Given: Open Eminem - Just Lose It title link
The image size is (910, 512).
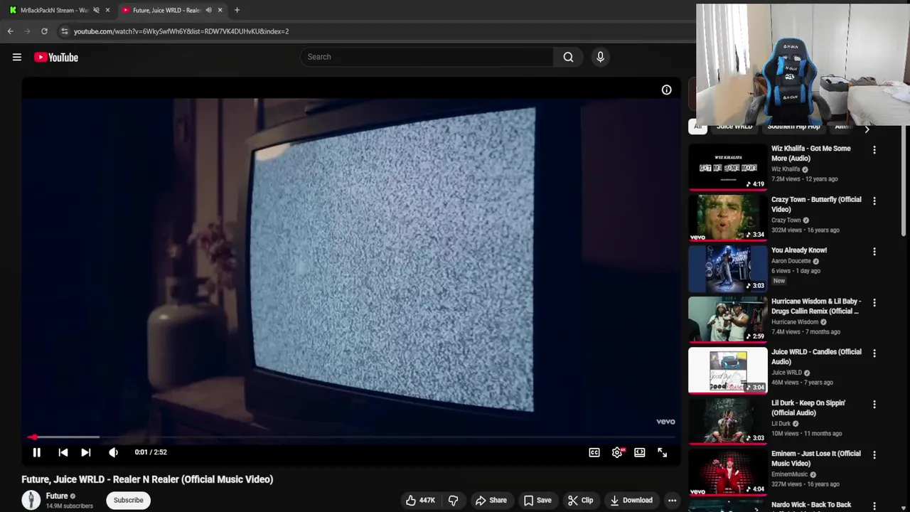Looking at the screenshot, I should tap(816, 459).
